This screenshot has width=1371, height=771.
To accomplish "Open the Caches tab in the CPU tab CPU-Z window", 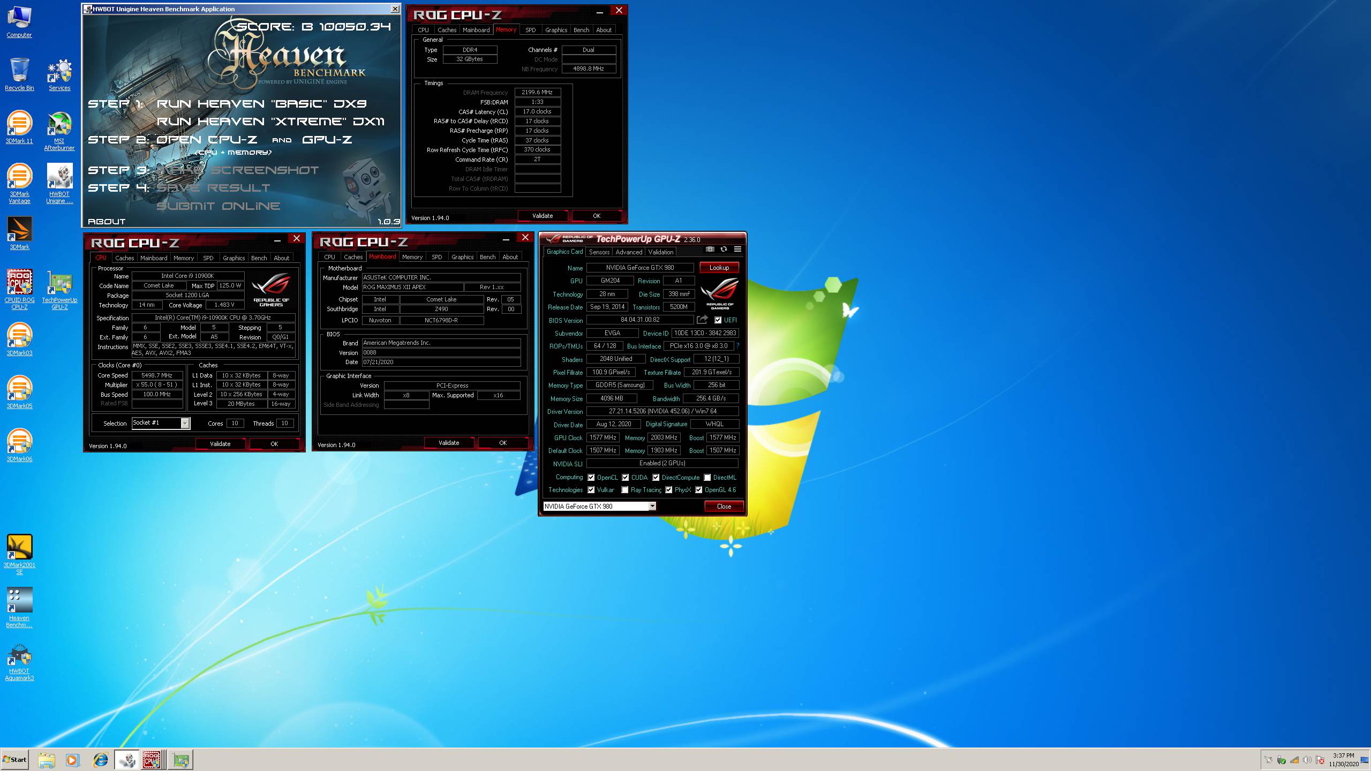I will pos(124,258).
